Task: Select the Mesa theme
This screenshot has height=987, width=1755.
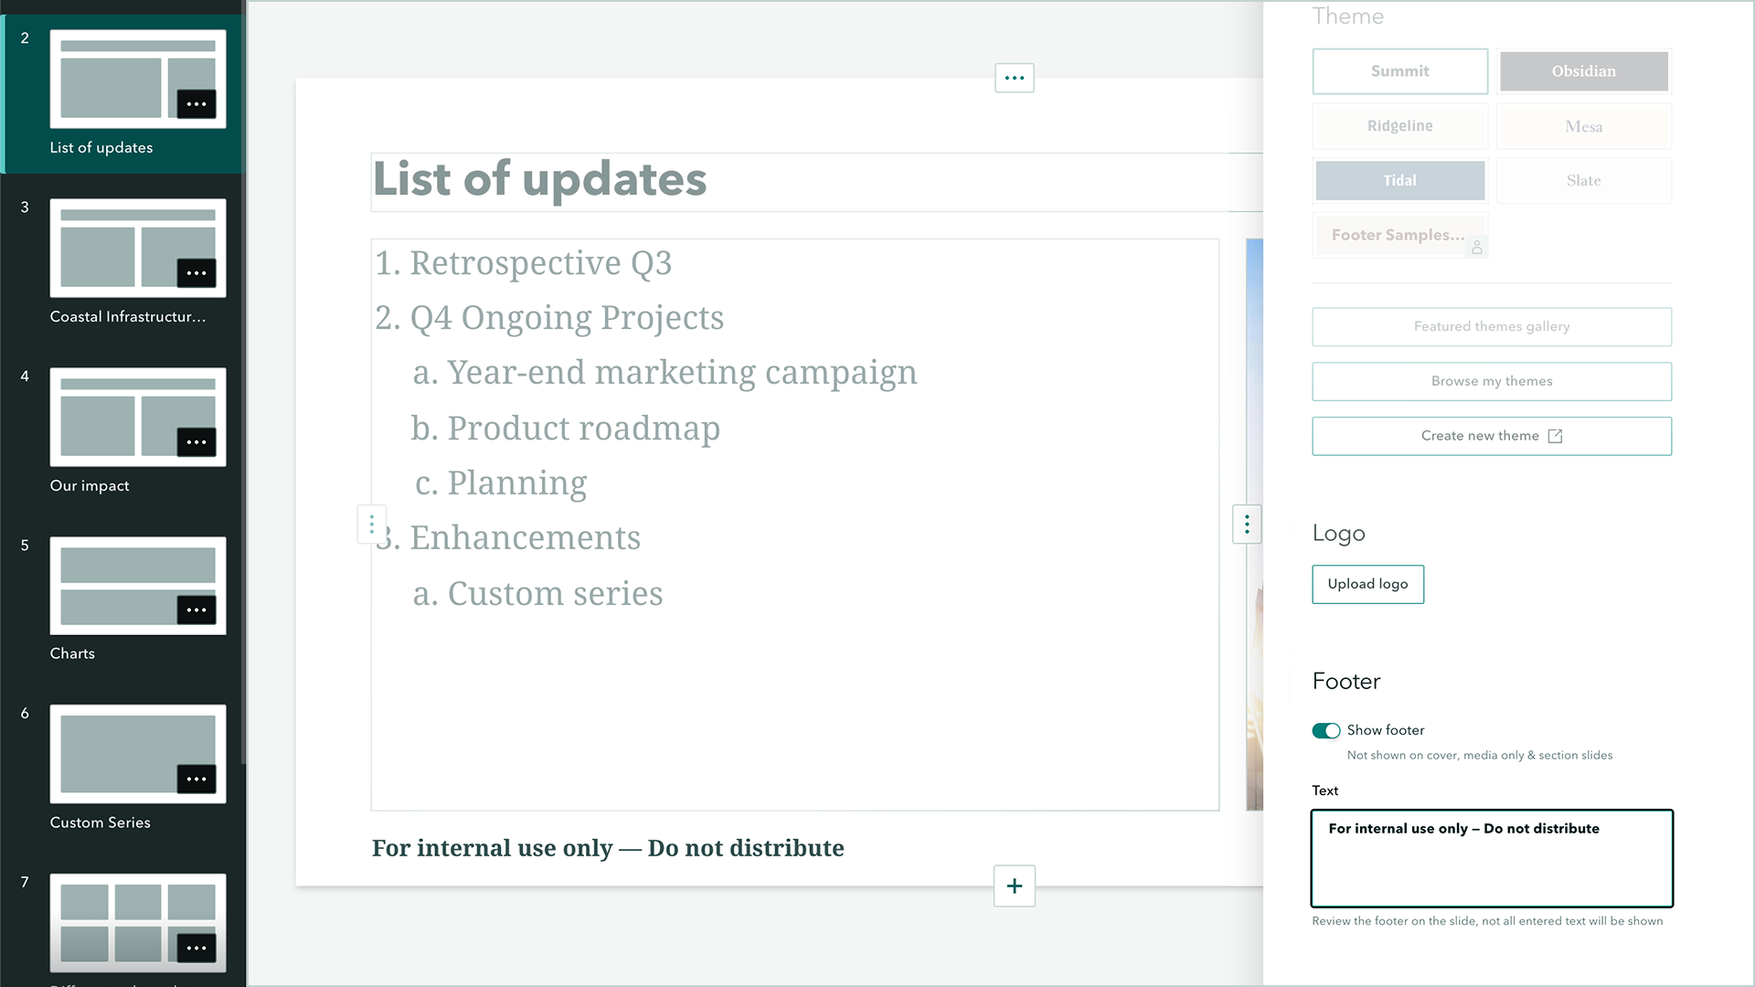Action: pyautogui.click(x=1583, y=126)
